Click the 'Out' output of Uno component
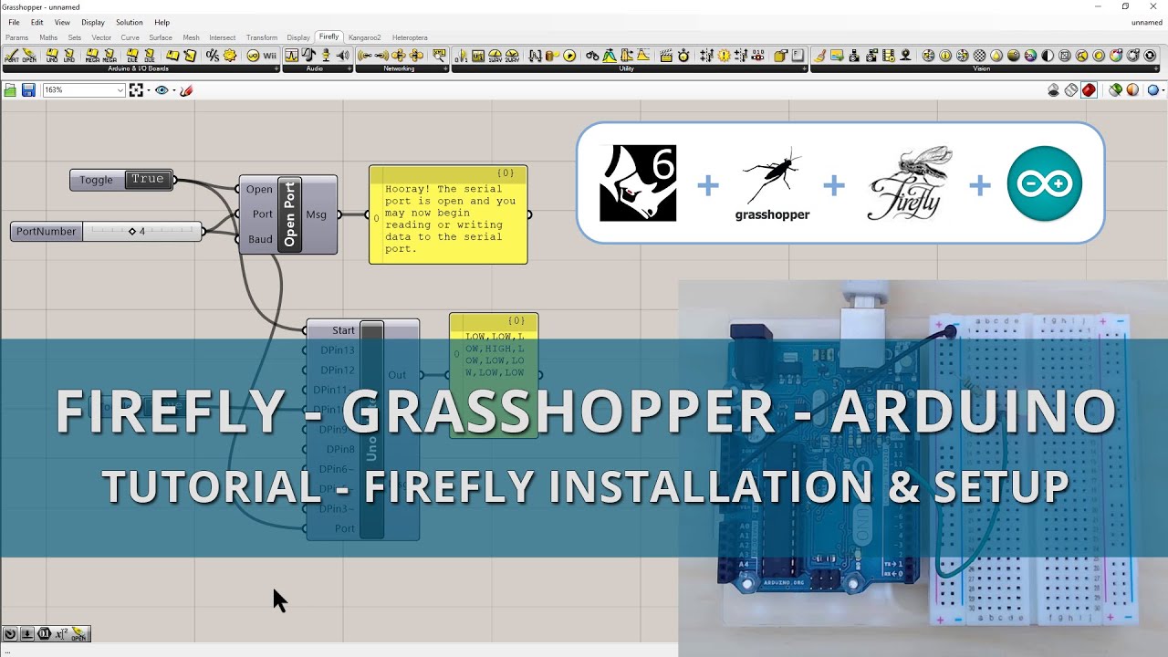Image resolution: width=1168 pixels, height=657 pixels. 397,375
